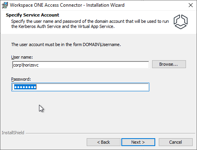
Task: Click inside the Password input field
Action: pos(80,87)
